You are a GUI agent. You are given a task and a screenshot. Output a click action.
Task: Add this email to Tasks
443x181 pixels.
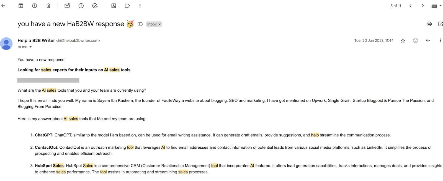95,6
